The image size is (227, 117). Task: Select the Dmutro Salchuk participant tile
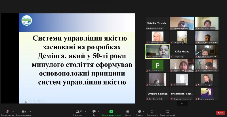tap(157, 94)
